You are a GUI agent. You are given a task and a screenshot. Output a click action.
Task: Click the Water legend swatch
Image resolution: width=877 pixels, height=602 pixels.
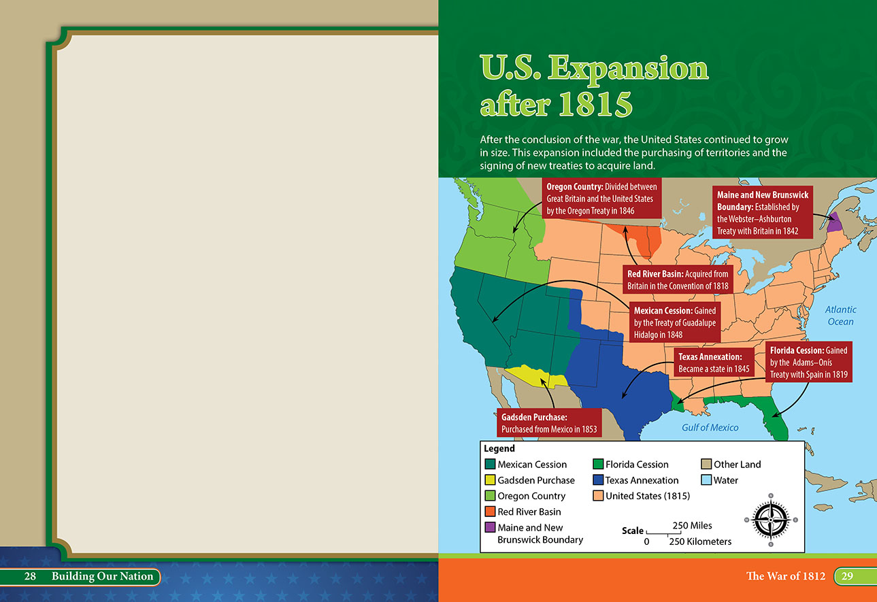click(706, 480)
